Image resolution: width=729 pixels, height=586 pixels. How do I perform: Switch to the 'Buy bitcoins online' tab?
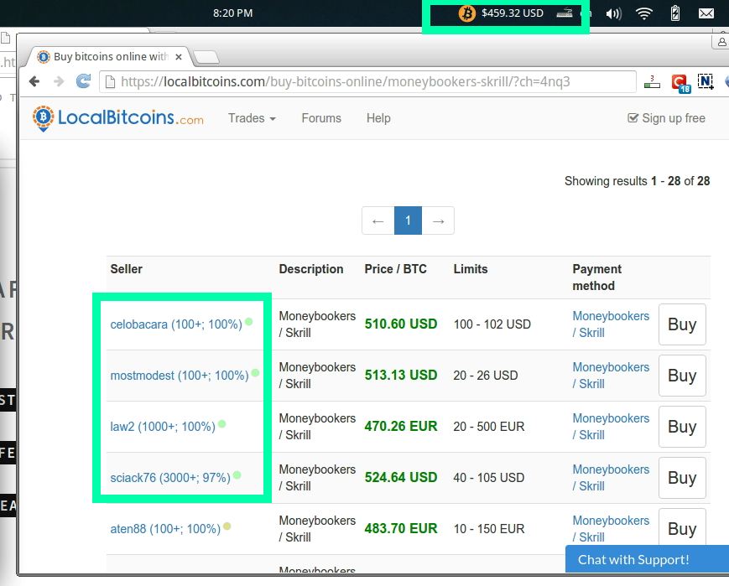click(x=110, y=57)
